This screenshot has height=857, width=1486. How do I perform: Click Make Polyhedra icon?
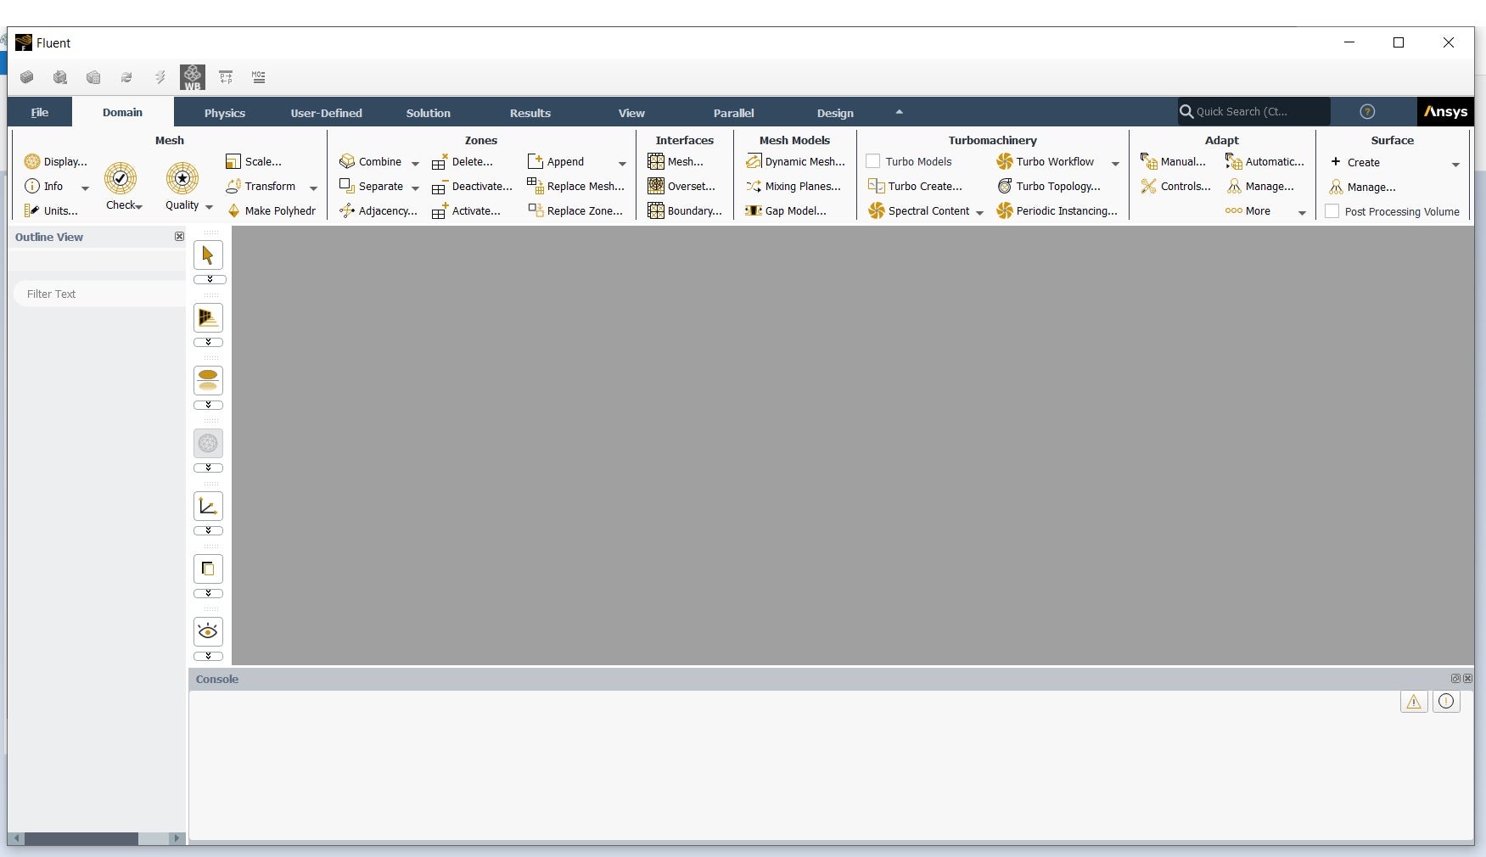[x=233, y=210]
